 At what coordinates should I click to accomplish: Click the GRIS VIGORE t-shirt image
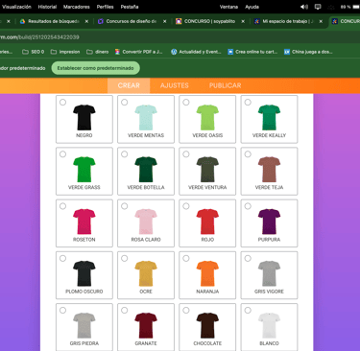coord(269,273)
